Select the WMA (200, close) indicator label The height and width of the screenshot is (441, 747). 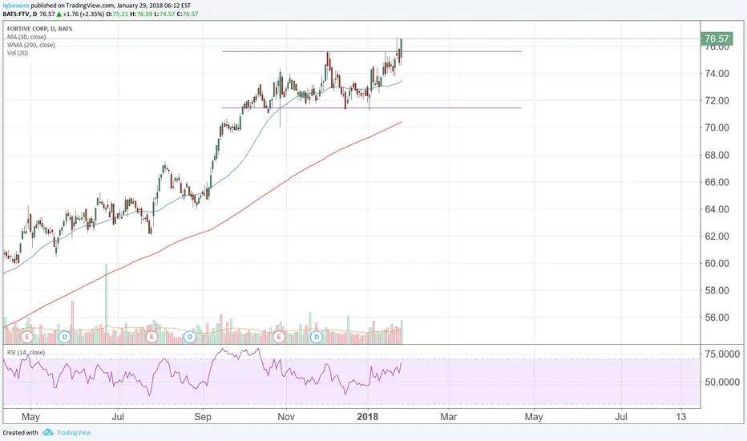click(31, 45)
